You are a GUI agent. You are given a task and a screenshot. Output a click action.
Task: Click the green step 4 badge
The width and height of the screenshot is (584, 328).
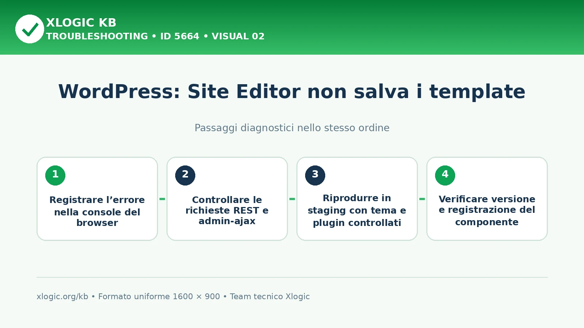tap(445, 175)
